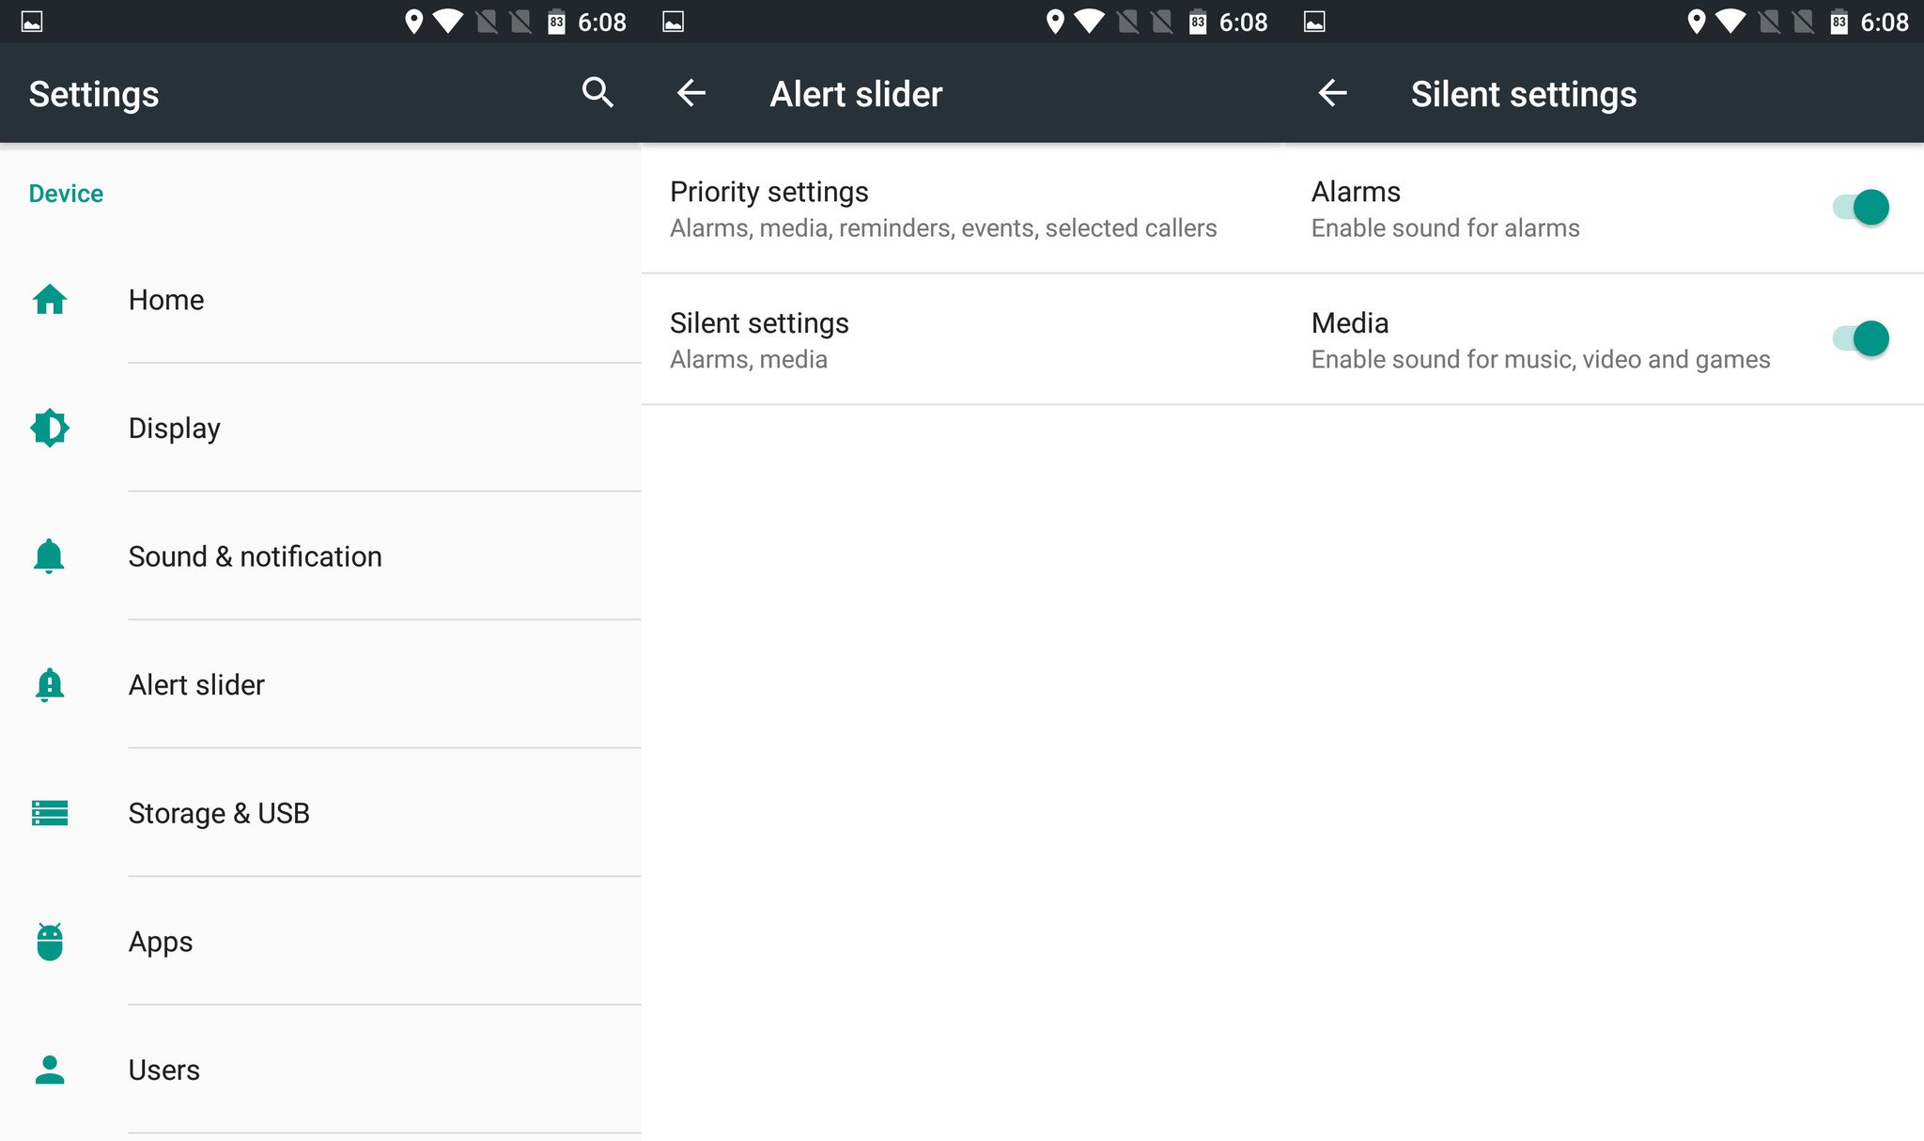Toggle the Alarms sound switch
The width and height of the screenshot is (1924, 1141).
click(x=1860, y=208)
